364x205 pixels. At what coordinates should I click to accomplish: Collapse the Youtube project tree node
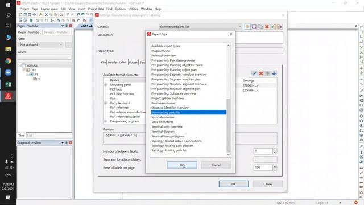point(20,65)
